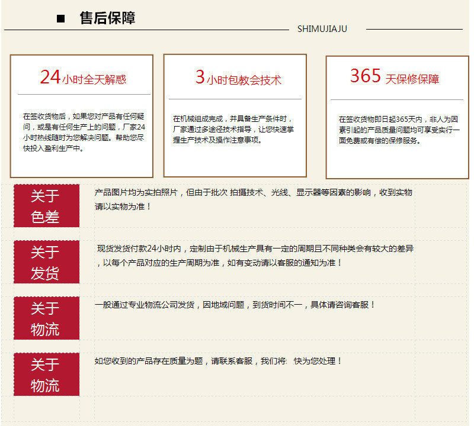Screen dimensions: 474x426
Task: Select the 一般通过专业物流公司发货 text line
Action: 235,305
